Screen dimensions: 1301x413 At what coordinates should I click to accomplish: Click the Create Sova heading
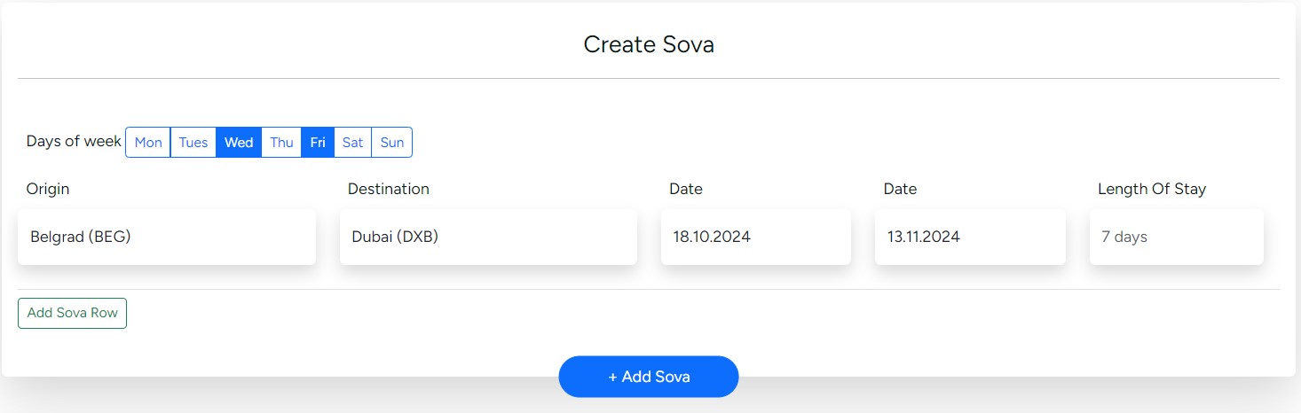(649, 44)
